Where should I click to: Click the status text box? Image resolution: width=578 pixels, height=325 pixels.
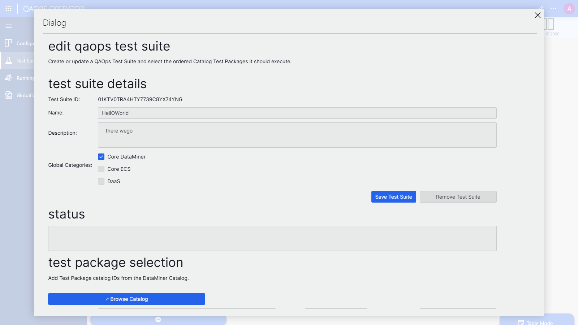point(272,238)
